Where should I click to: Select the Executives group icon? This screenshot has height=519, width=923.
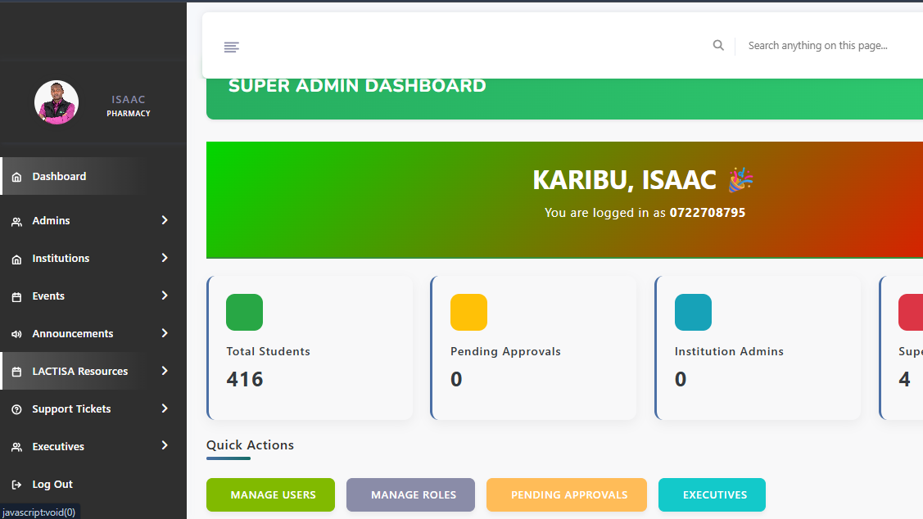(x=16, y=446)
